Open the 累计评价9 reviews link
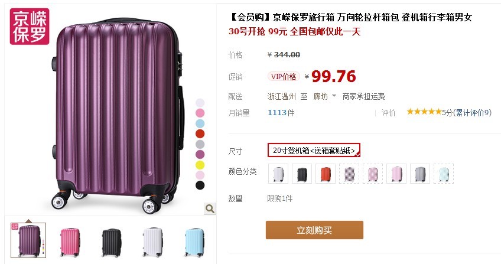Screen dimensions: 501x264 pyautogui.click(x=473, y=113)
